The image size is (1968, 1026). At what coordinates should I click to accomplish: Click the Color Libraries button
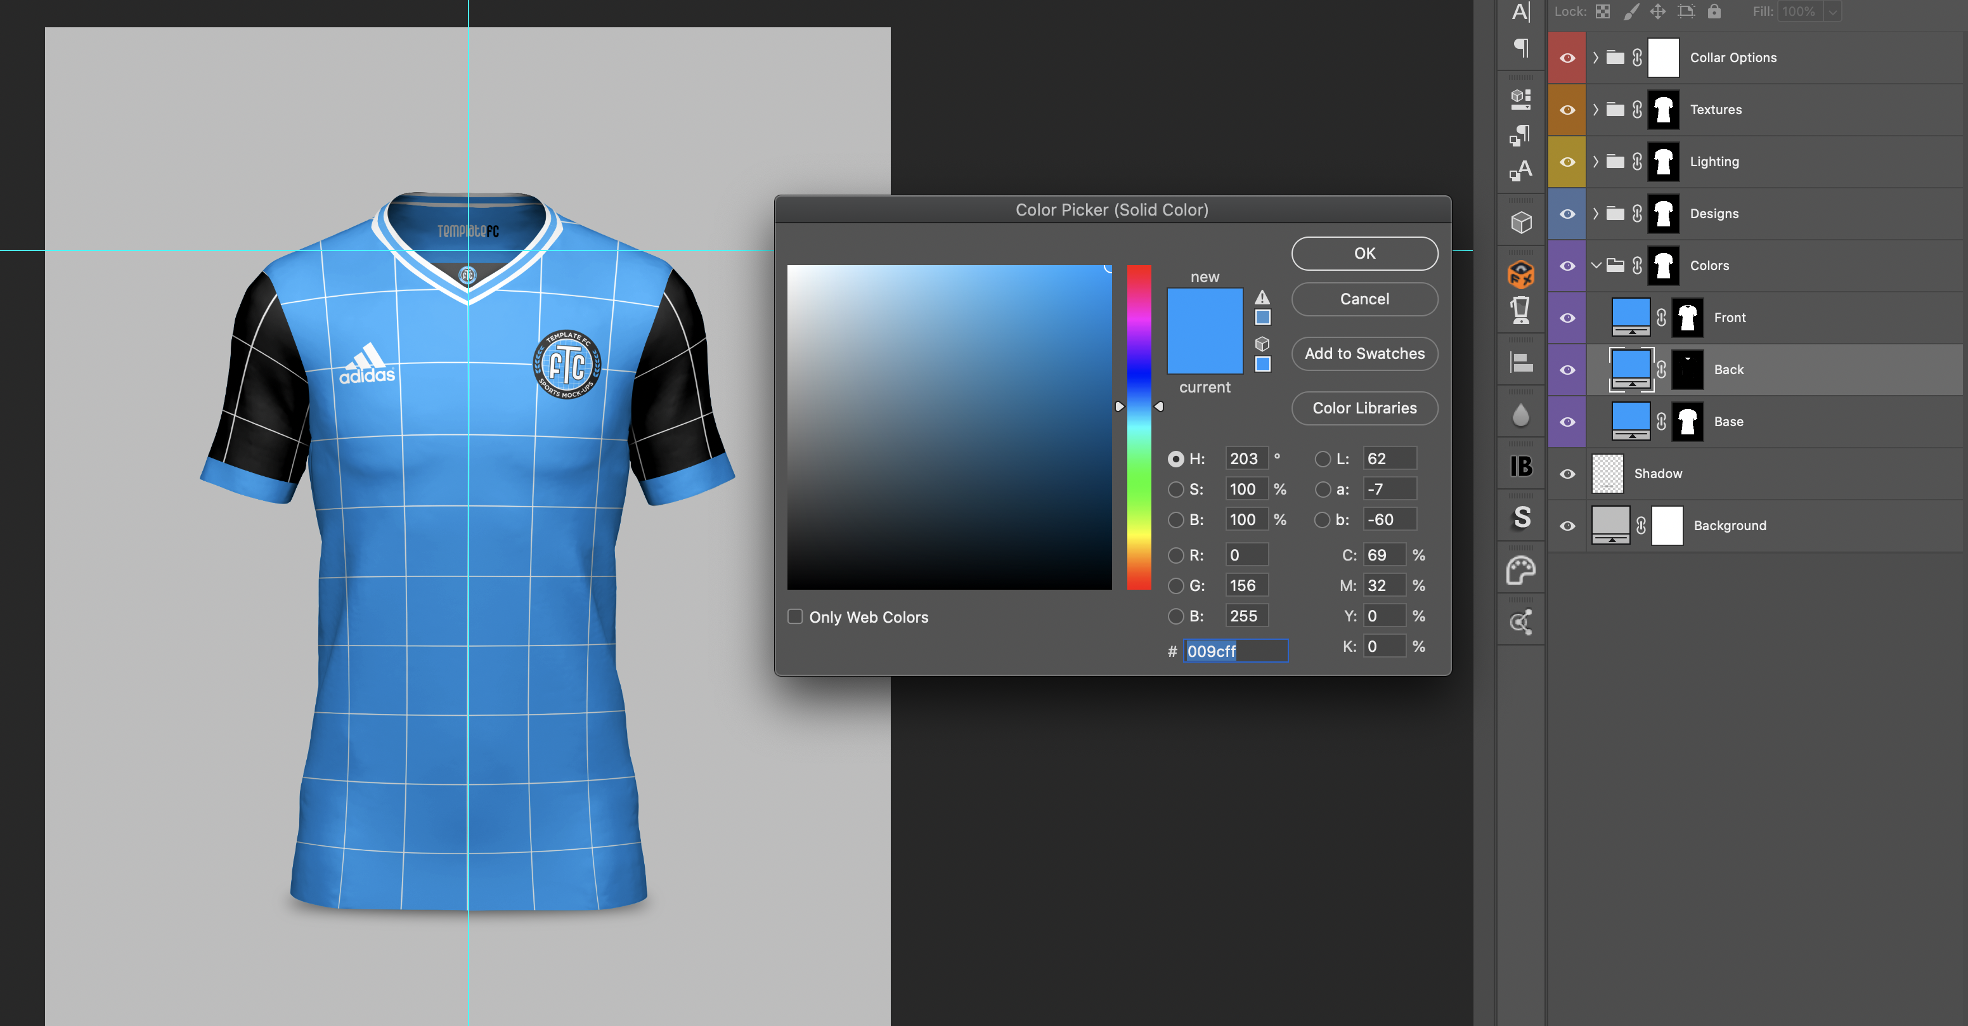1364,408
